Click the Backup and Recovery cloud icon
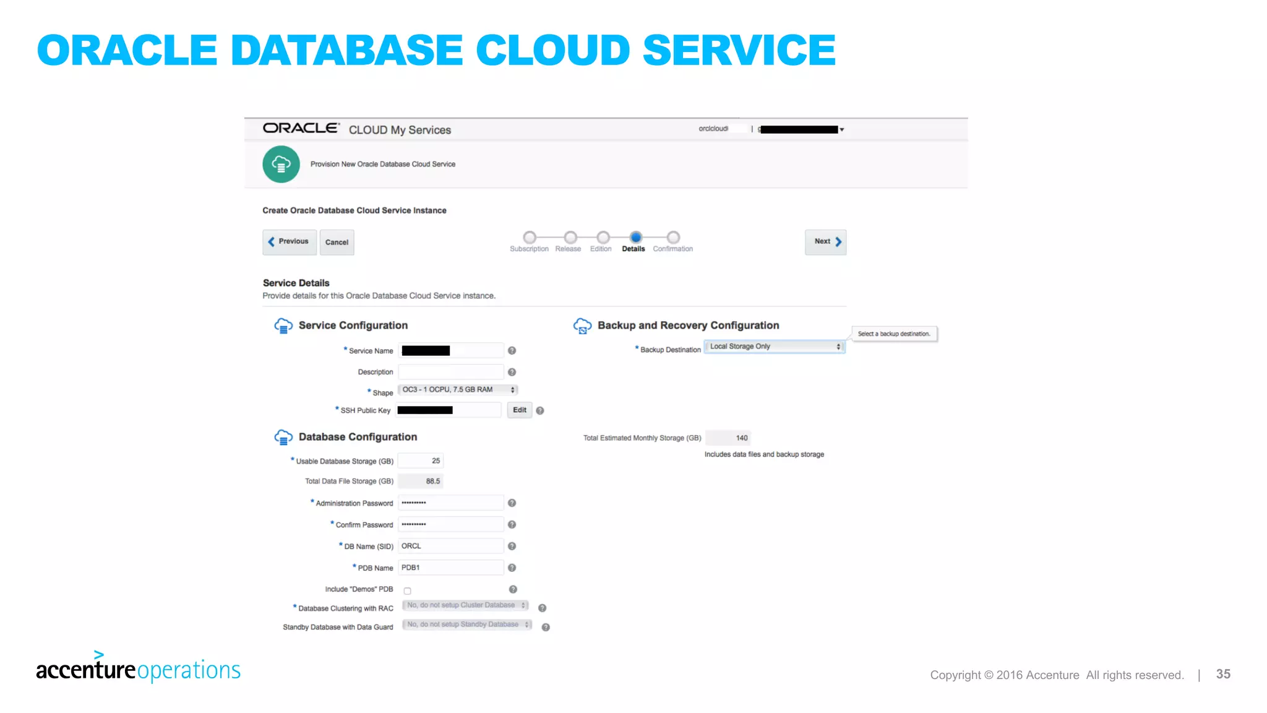This screenshot has width=1267, height=713. click(582, 326)
